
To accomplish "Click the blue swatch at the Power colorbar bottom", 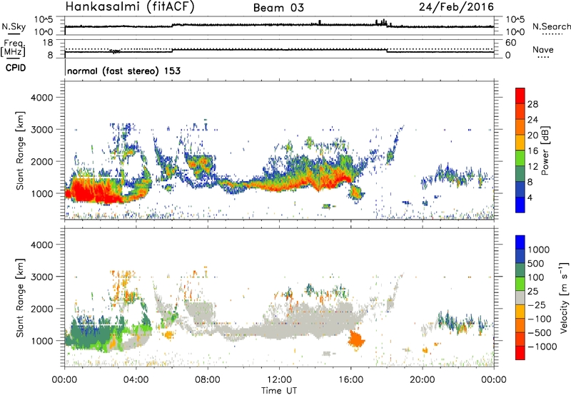I will [x=520, y=205].
